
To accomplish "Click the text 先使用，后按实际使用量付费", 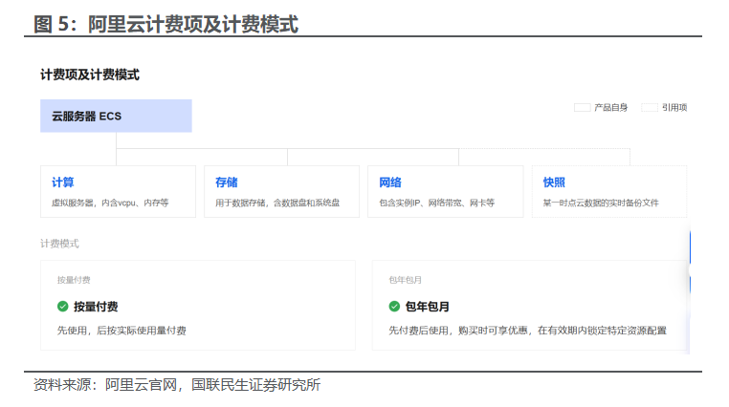I will click(121, 331).
